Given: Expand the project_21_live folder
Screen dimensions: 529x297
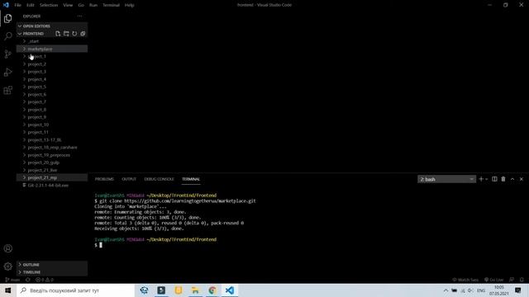Looking at the screenshot, I should [x=52, y=170].
